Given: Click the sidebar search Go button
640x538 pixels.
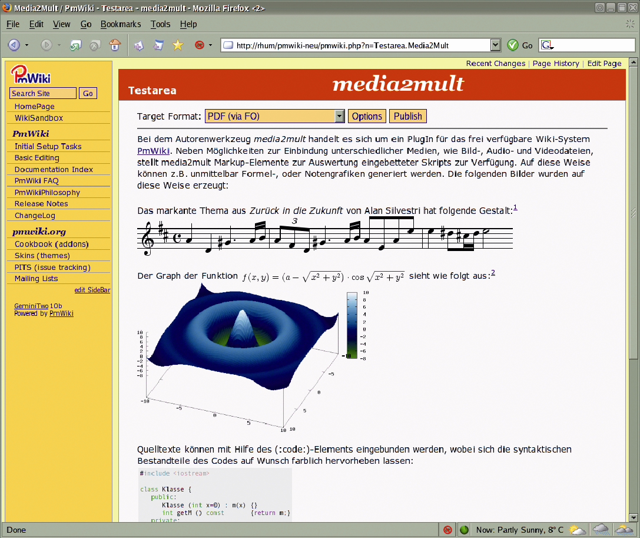Looking at the screenshot, I should pos(88,93).
